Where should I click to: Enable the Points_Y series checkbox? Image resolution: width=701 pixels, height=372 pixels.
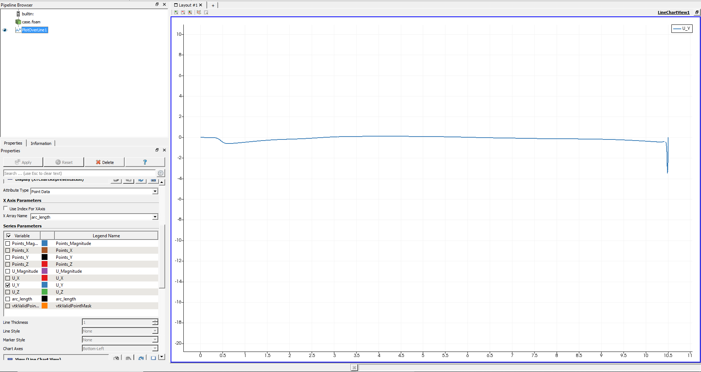8,257
